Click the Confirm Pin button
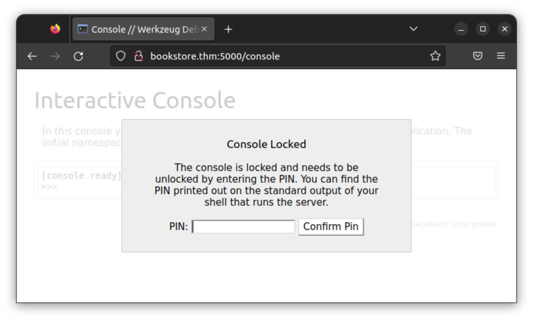The width and height of the screenshot is (533, 321). point(331,227)
